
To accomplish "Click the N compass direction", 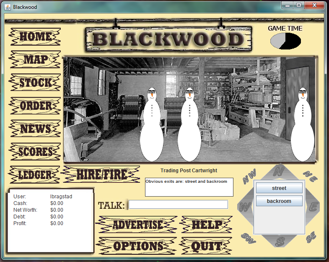I will click(x=279, y=171).
